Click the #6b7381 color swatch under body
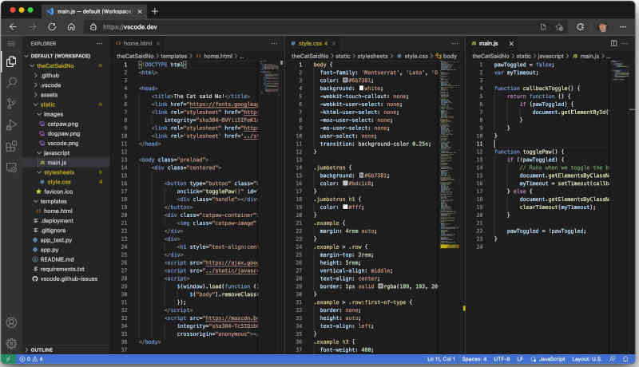 coord(344,80)
